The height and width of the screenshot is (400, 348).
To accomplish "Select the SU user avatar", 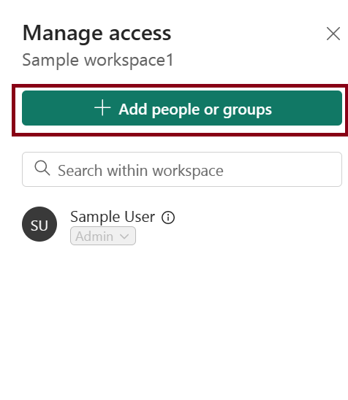I will [39, 224].
